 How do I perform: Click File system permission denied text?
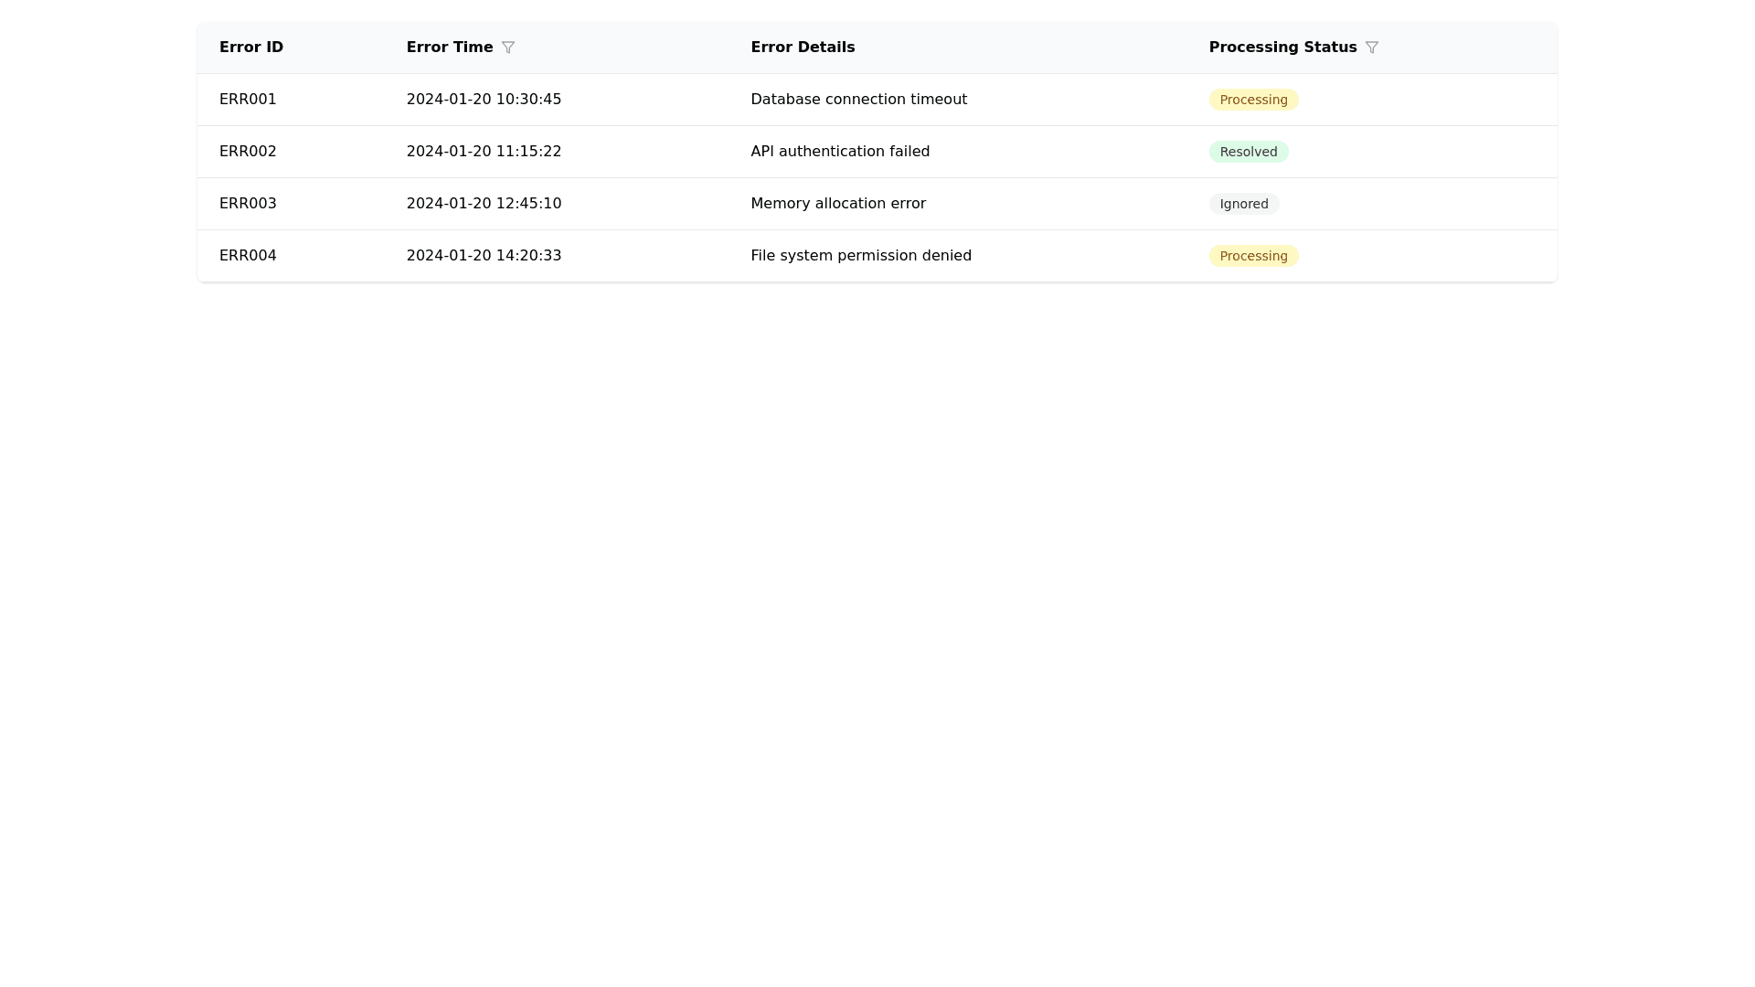tap(861, 256)
